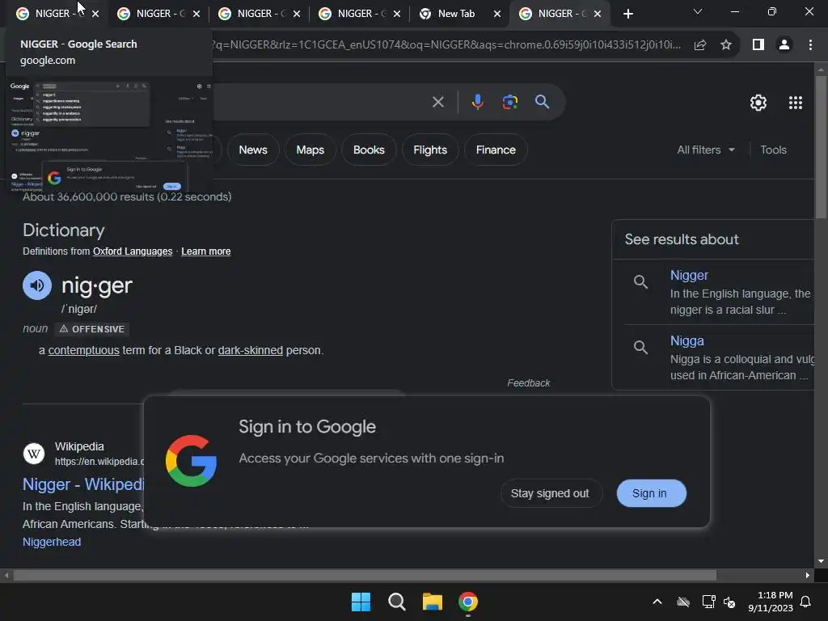The width and height of the screenshot is (828, 621).
Task: Open the taskbar clock showing 1:18 PM
Action: pyautogui.click(x=771, y=602)
